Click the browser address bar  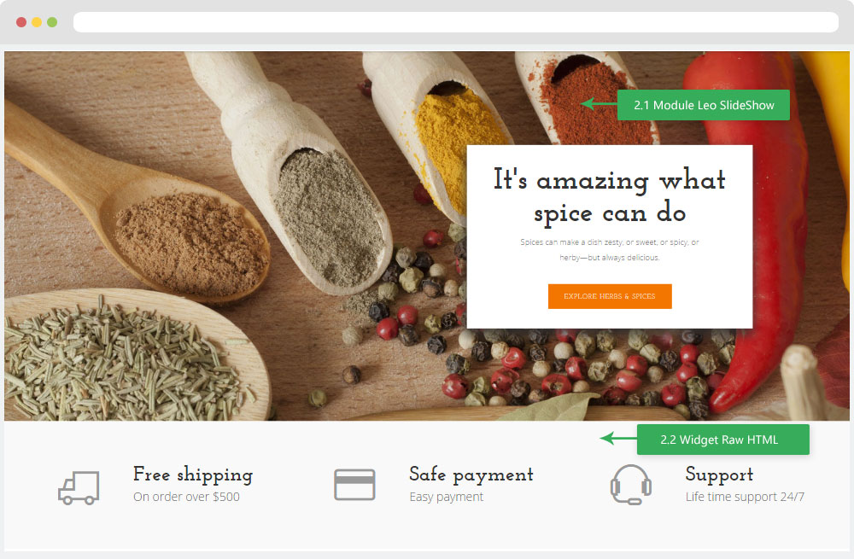click(456, 22)
